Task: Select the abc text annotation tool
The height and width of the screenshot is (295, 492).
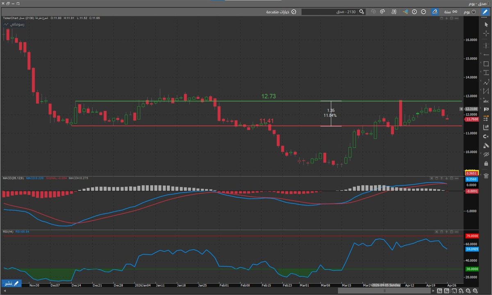Action: click(x=486, y=101)
